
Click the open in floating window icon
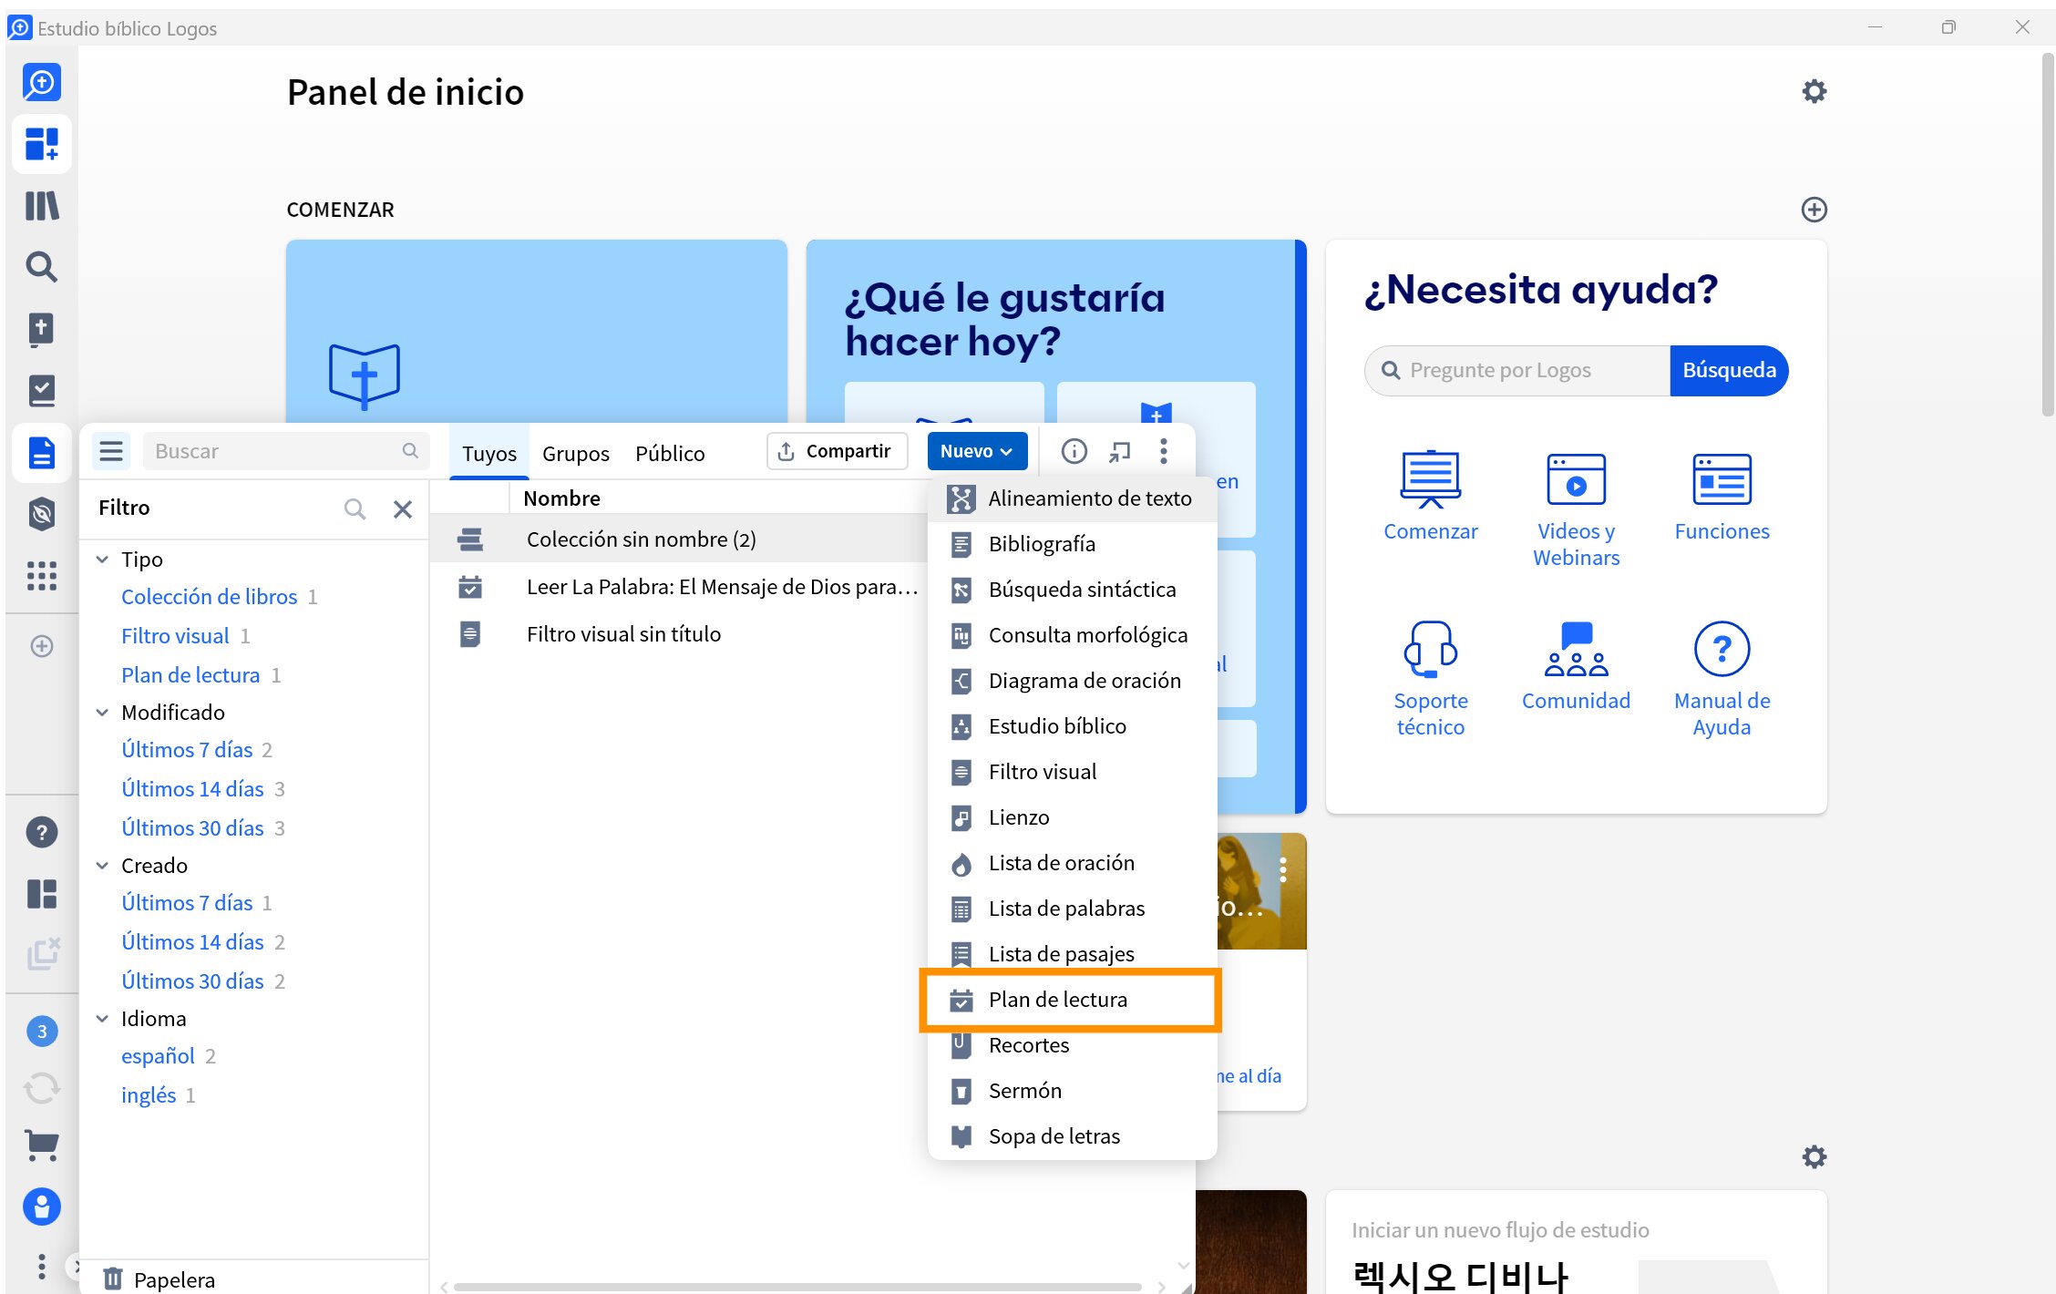[x=1119, y=451]
